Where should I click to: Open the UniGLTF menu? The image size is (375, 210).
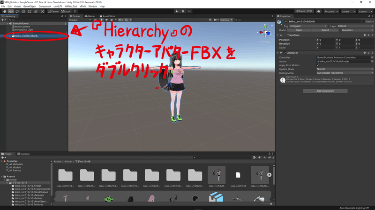pos(58,7)
